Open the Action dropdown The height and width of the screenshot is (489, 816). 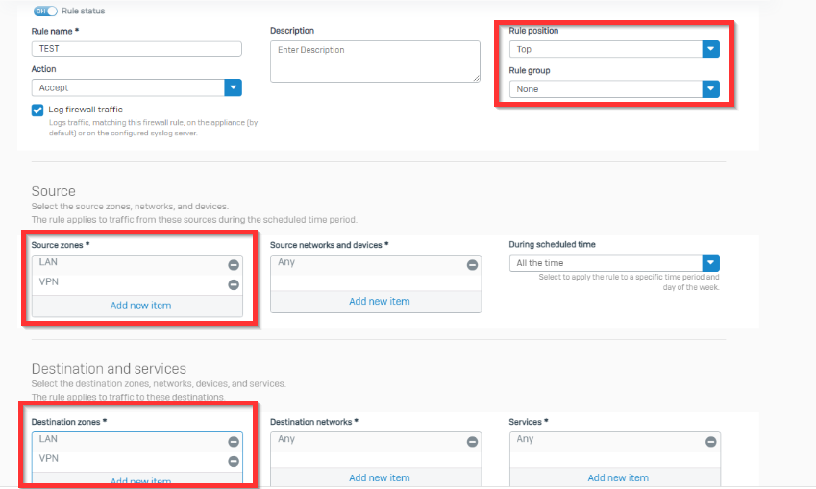pos(233,87)
